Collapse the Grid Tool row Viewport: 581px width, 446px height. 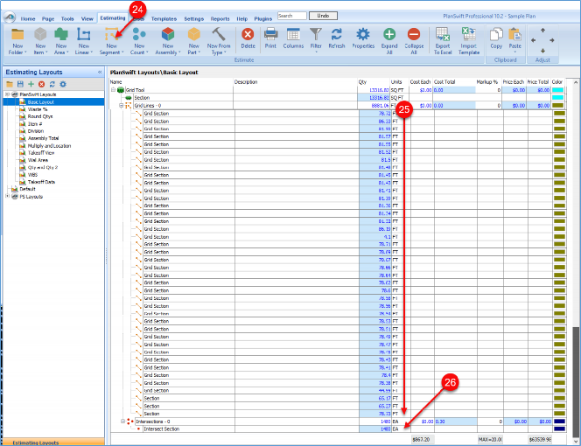point(114,90)
